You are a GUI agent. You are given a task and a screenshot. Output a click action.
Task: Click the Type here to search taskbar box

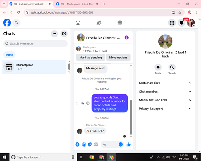click(43, 157)
